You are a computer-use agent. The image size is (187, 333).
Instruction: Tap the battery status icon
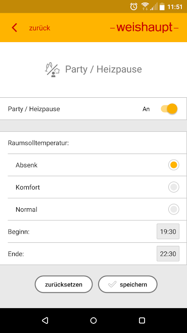point(162,7)
